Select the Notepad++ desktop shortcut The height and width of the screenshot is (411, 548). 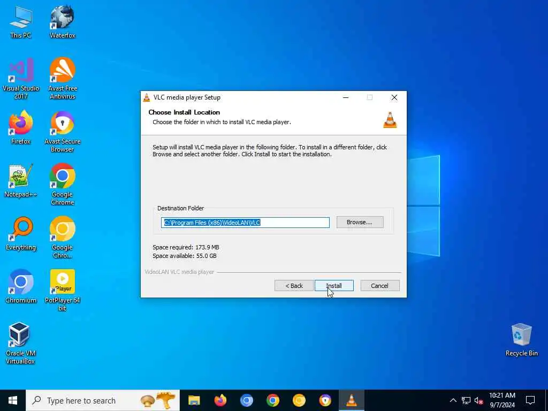point(21,181)
